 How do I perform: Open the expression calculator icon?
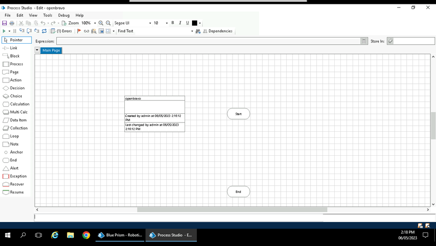[x=364, y=41]
